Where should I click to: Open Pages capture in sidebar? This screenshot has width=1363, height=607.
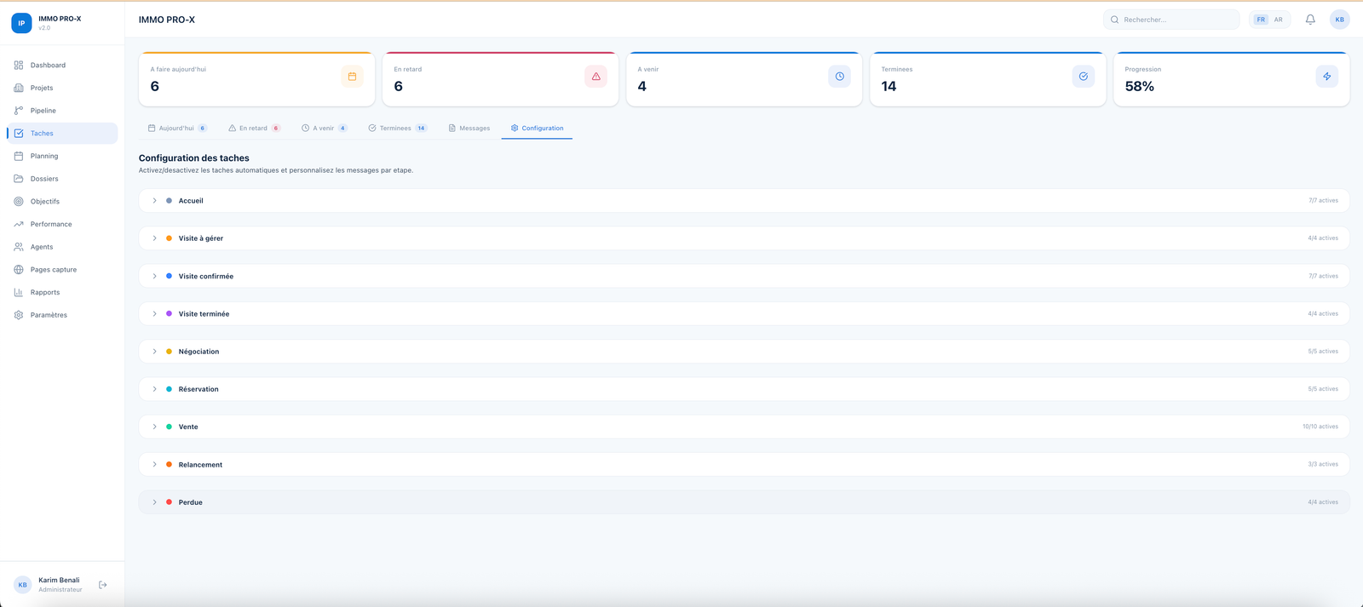tap(61, 269)
